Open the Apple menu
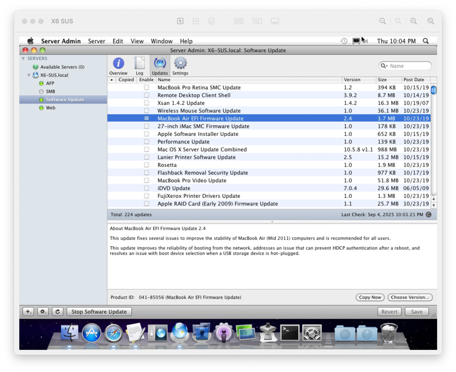 (31, 41)
